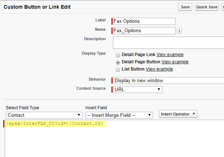Focus the Name field containing Fax_Options

[144, 31]
